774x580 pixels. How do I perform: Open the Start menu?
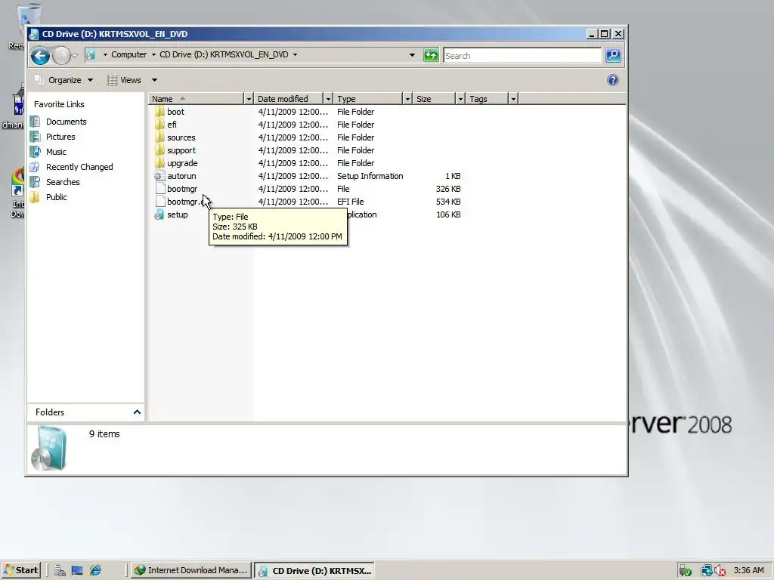[20, 570]
